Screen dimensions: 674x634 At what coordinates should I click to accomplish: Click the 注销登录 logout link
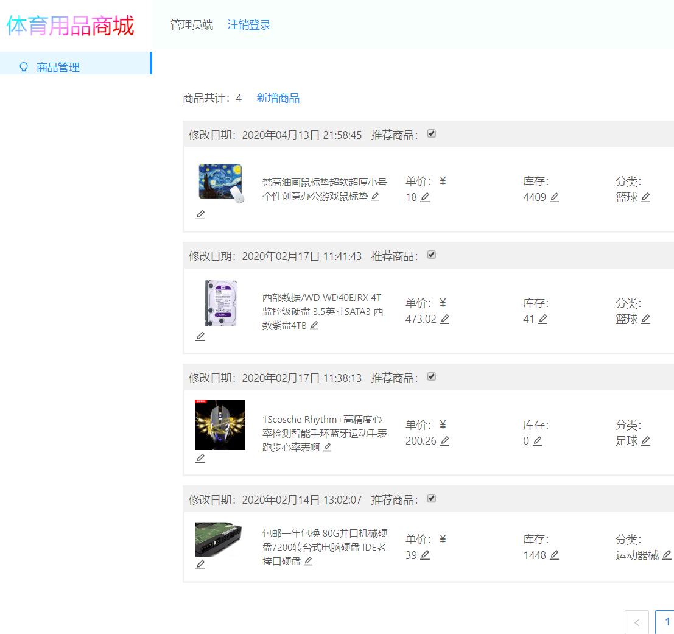coord(249,25)
